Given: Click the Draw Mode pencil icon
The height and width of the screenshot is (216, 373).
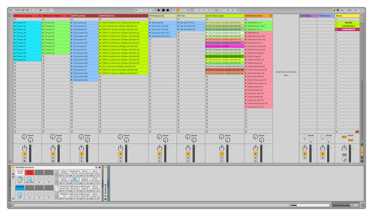Looking at the screenshot, I should pos(334,10).
